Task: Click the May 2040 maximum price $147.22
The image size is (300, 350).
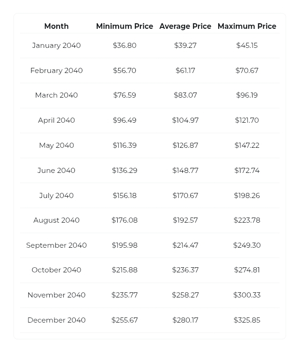Action: coord(247,145)
